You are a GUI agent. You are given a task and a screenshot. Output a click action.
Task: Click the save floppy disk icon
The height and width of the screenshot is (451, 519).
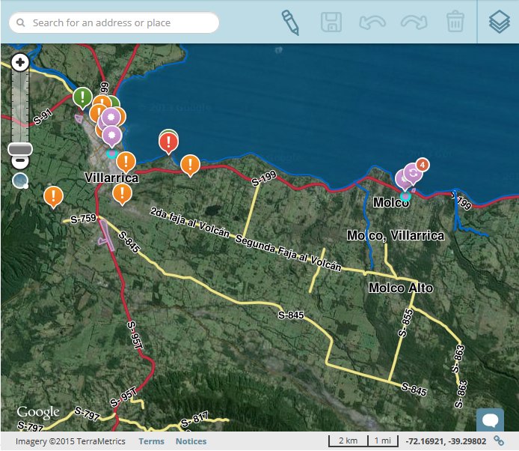[331, 22]
